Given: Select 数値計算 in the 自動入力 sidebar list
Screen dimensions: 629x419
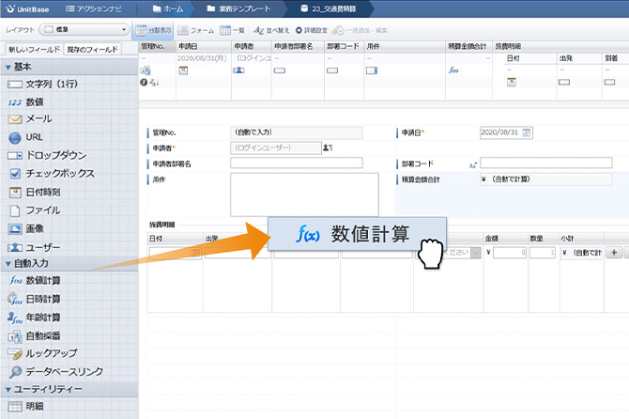Looking at the screenshot, I should (35, 280).
